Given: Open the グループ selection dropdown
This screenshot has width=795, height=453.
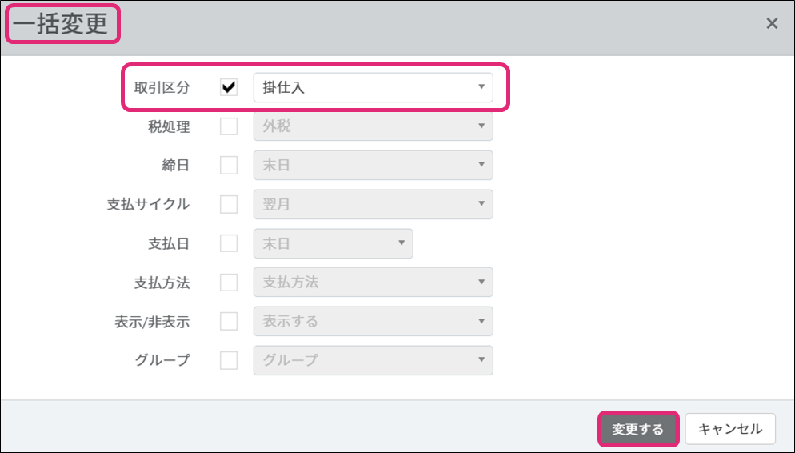Looking at the screenshot, I should 373,360.
